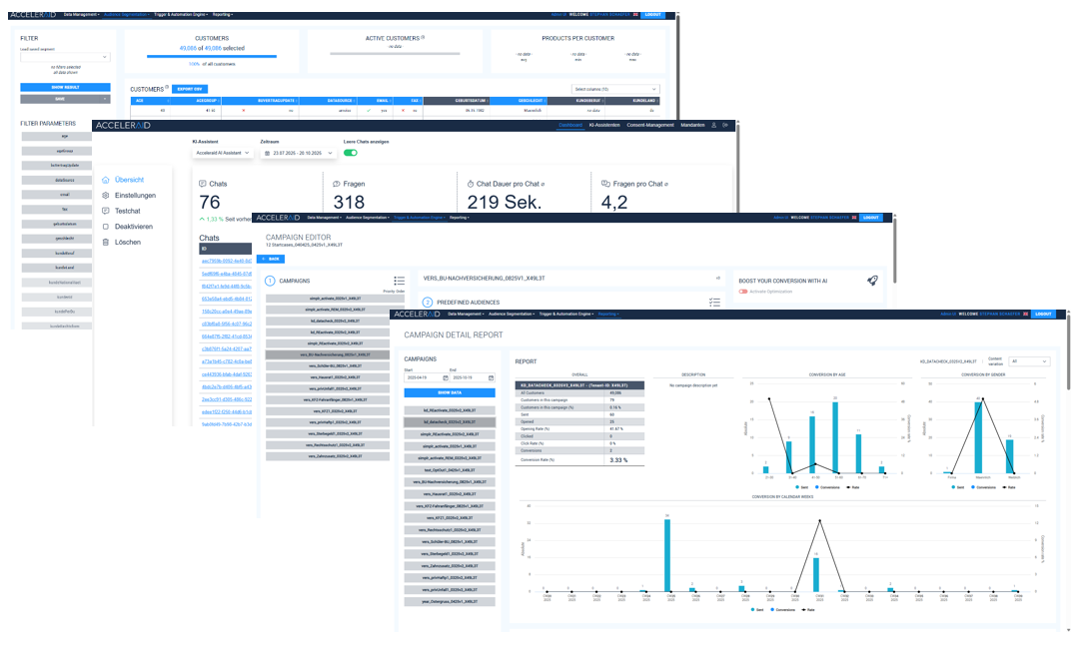Open Einstellungen gear icon in sidebar
This screenshot has width=1082, height=659.
pos(106,196)
